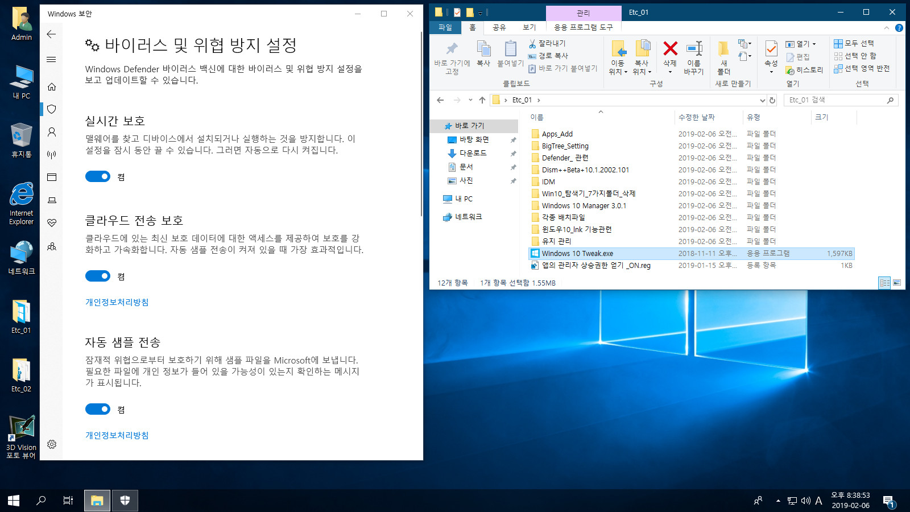The image size is (910, 512).
Task: Go up one folder level in Explorer
Action: tap(482, 100)
